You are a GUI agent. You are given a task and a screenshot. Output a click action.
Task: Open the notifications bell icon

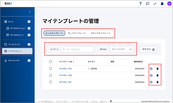pos(162,4)
